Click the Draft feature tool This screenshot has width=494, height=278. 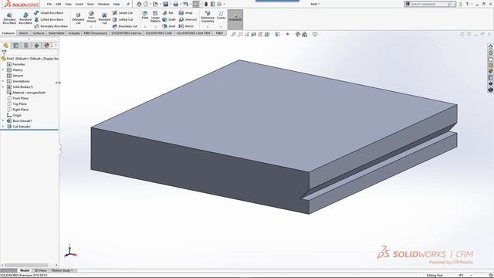pos(169,19)
